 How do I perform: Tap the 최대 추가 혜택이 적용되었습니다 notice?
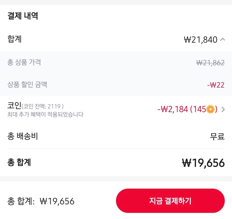click(x=45, y=114)
